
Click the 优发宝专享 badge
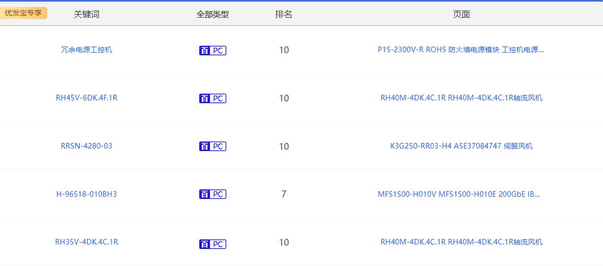tap(23, 13)
